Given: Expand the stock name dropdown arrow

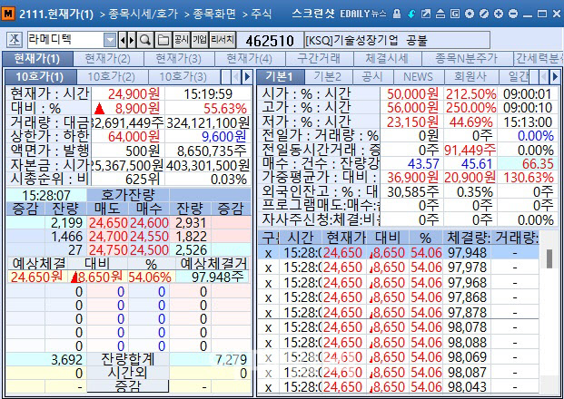Looking at the screenshot, I should click(110, 40).
